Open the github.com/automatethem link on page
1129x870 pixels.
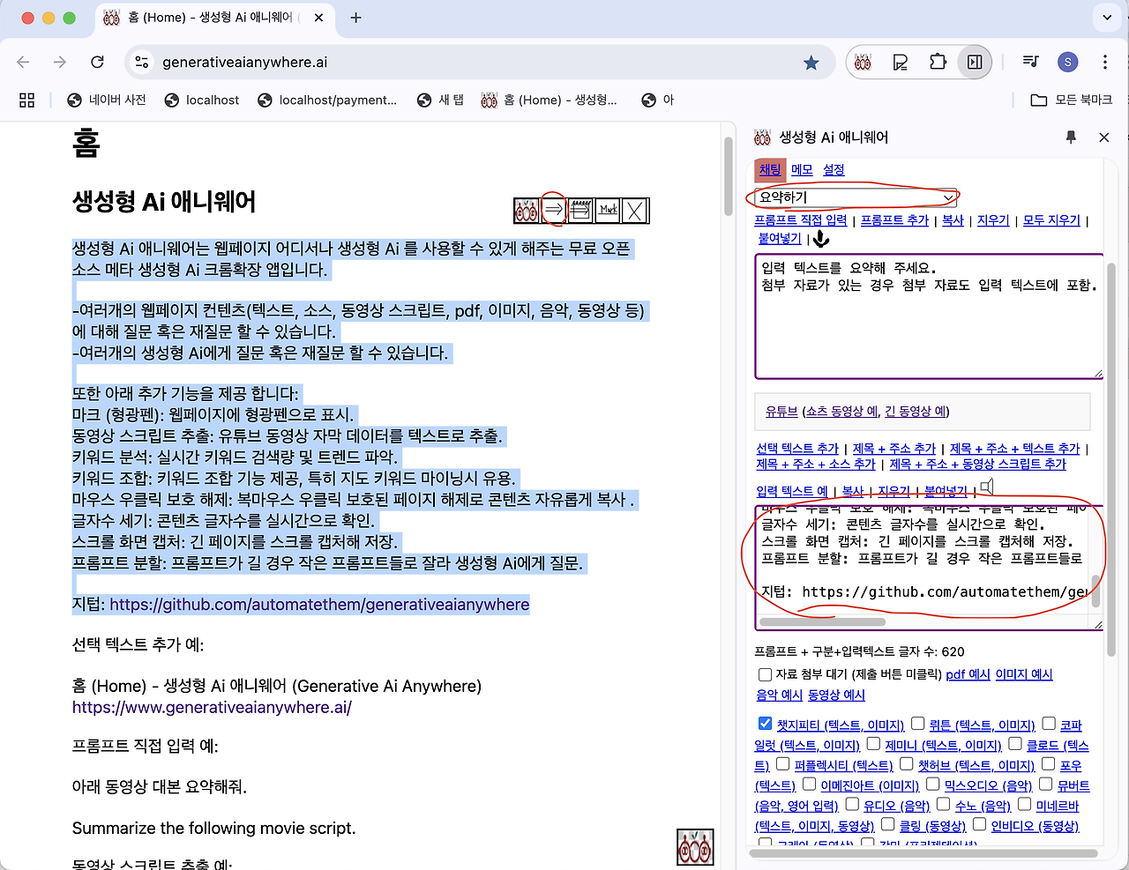(319, 605)
